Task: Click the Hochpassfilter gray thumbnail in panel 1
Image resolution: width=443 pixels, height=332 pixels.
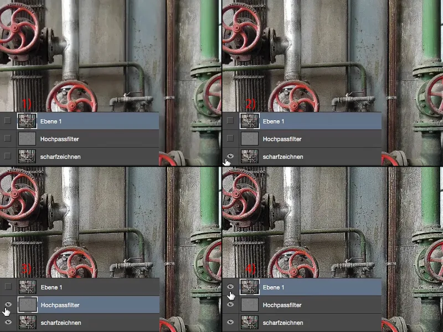Action: click(27, 139)
